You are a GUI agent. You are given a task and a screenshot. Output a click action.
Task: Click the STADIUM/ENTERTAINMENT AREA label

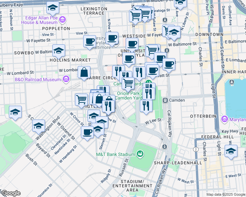tap(133, 186)
